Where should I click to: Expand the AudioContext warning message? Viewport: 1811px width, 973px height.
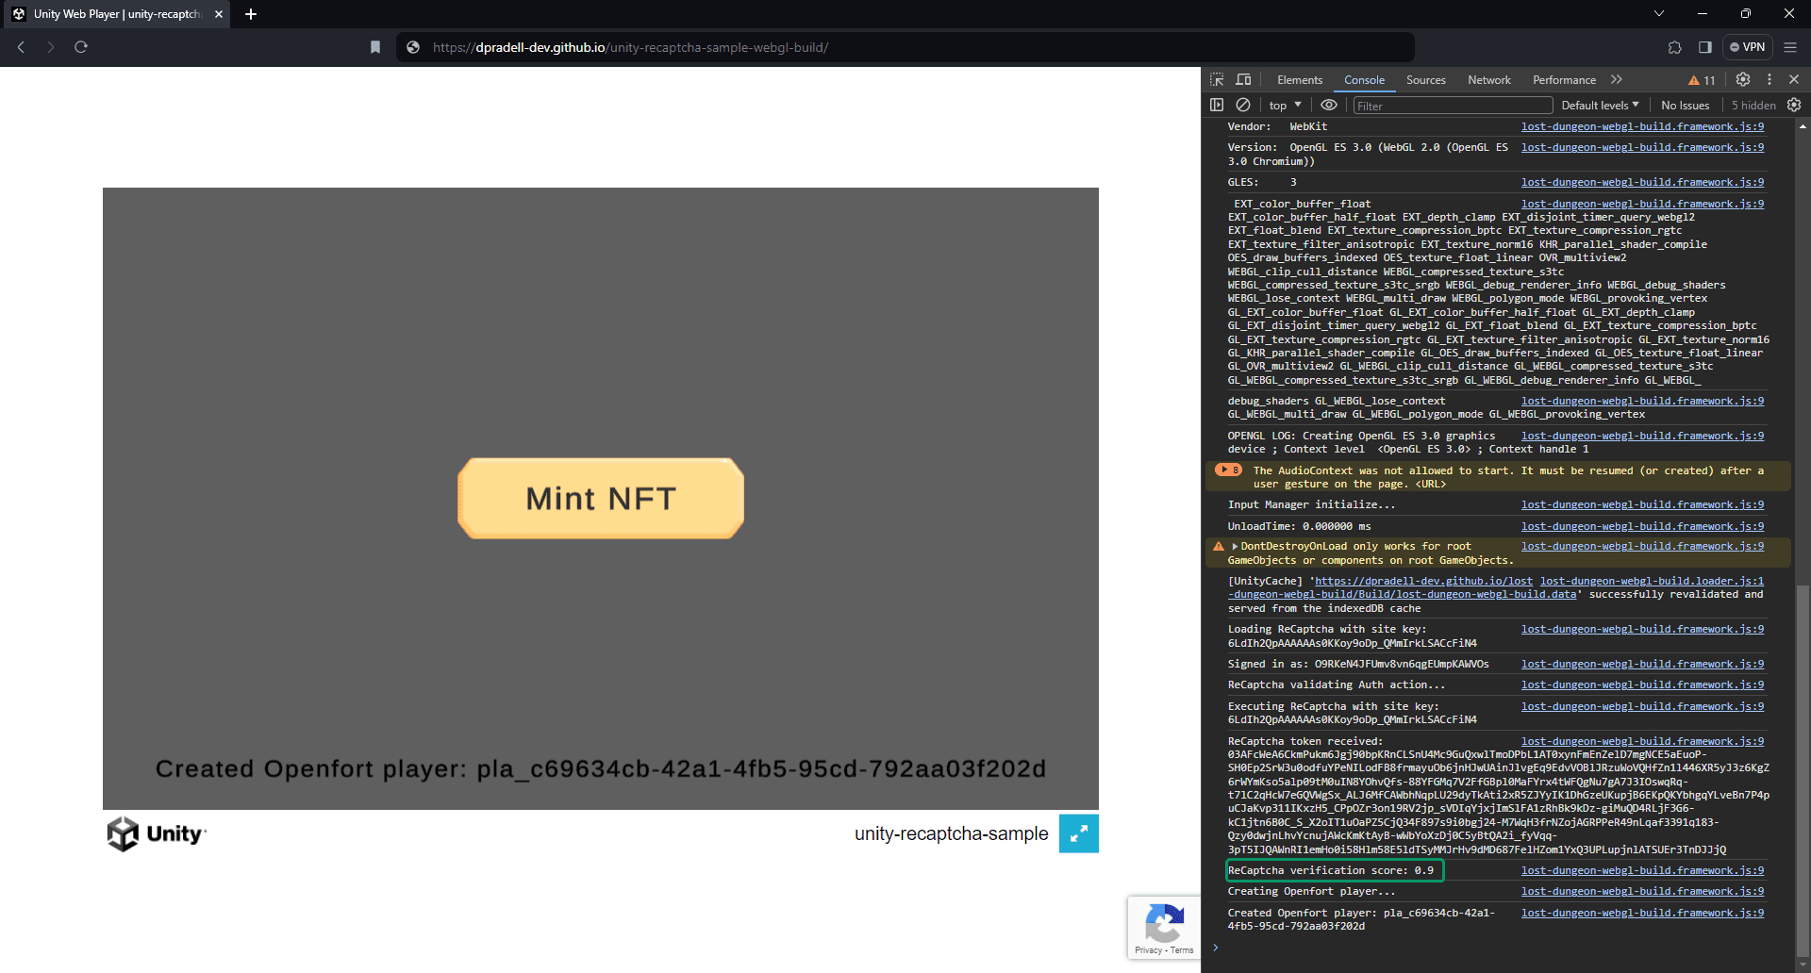(x=1224, y=470)
